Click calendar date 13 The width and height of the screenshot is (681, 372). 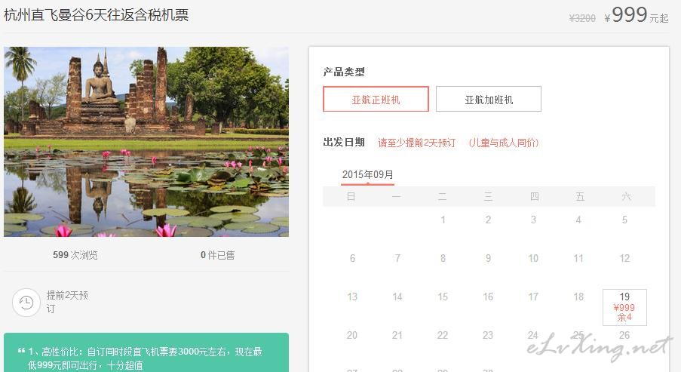352,297
